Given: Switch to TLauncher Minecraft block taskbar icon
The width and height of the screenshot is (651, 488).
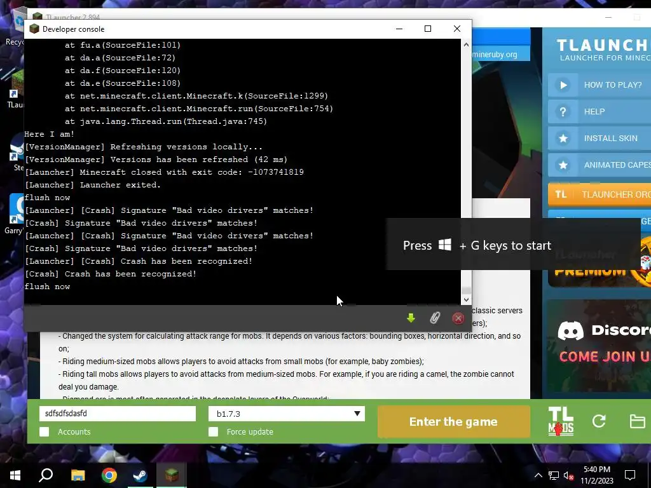Looking at the screenshot, I should point(172,475).
